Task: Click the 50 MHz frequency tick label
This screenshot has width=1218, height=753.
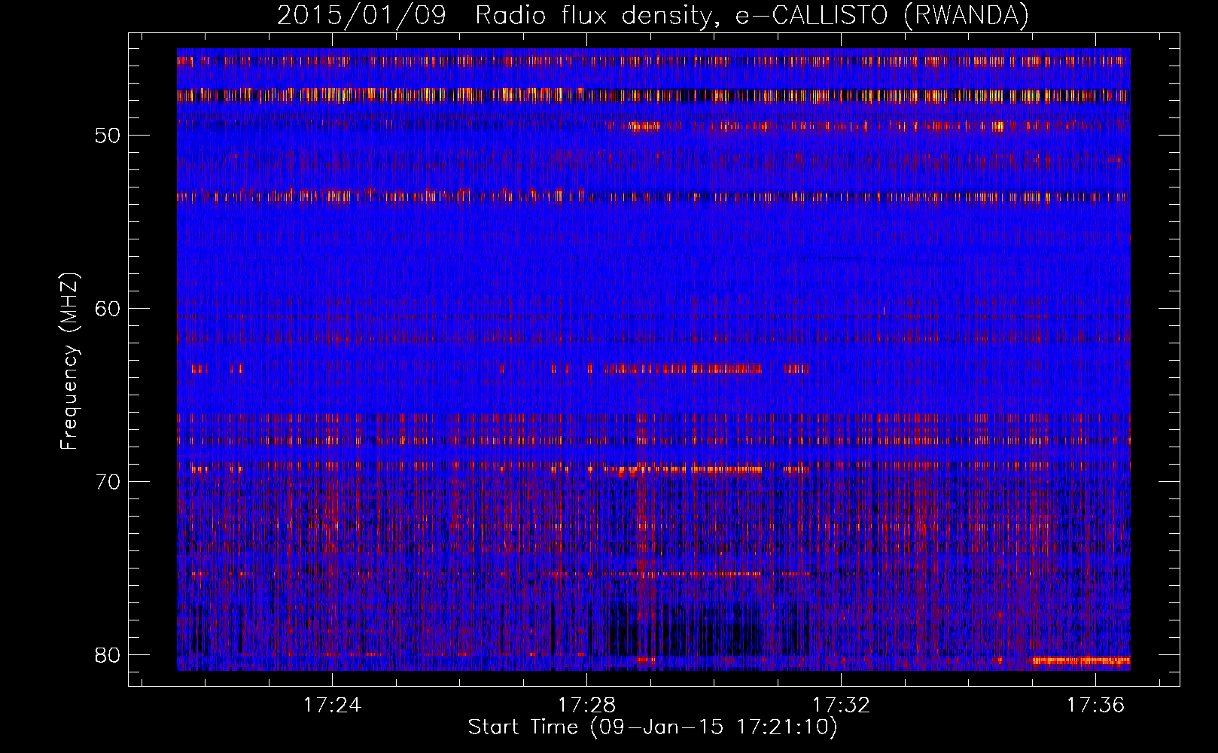Action: (x=108, y=136)
